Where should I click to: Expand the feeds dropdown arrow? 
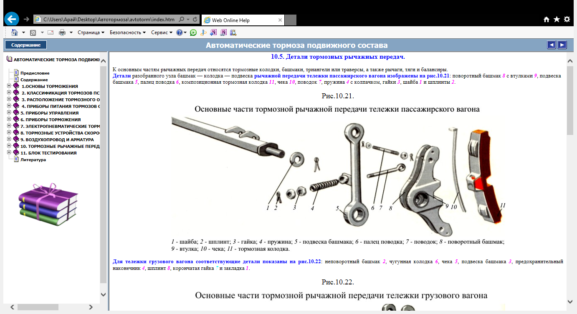(41, 32)
